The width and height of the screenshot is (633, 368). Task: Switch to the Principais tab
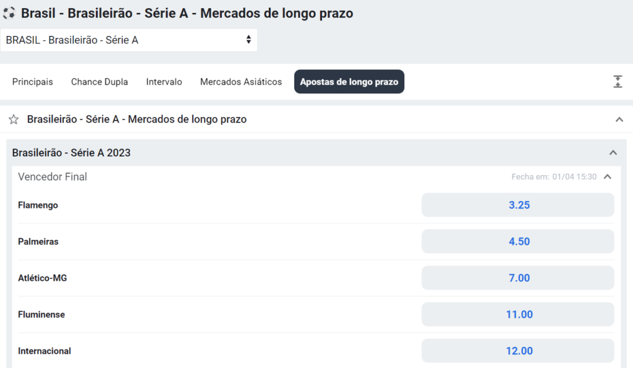coord(33,82)
